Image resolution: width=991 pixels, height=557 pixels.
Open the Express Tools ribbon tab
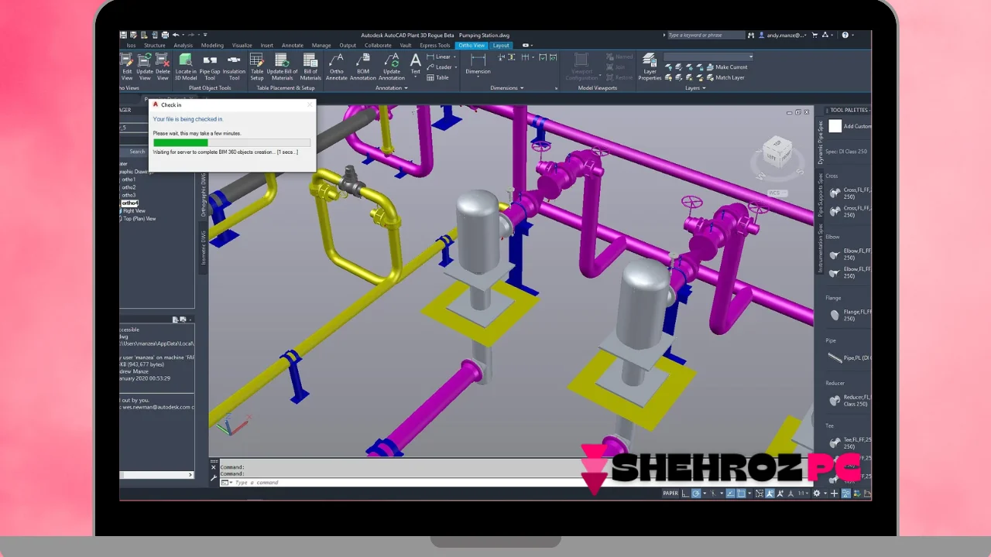435,46
